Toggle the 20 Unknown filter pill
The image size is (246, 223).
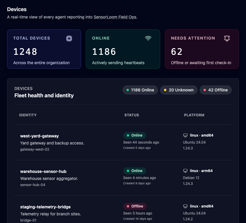(179, 90)
